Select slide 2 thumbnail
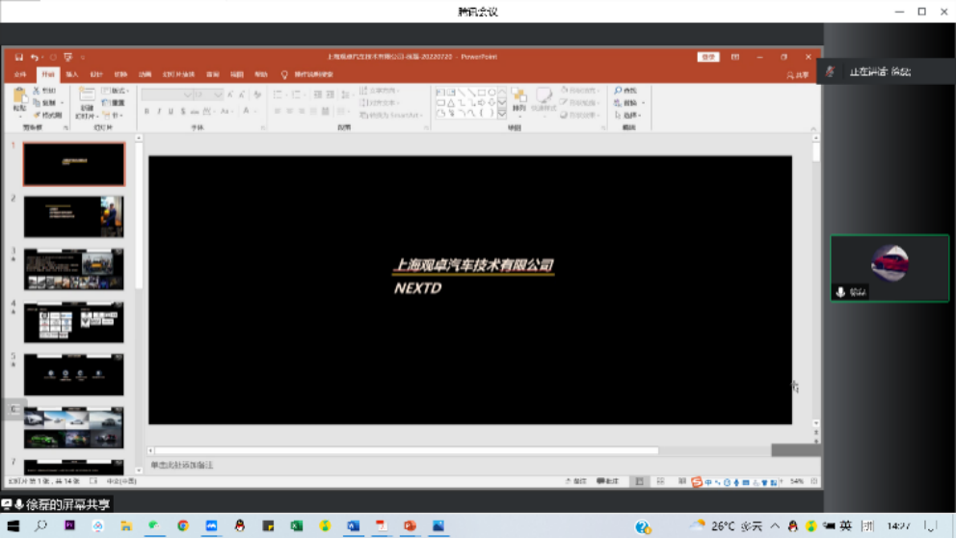Image resolution: width=956 pixels, height=539 pixels. click(74, 216)
